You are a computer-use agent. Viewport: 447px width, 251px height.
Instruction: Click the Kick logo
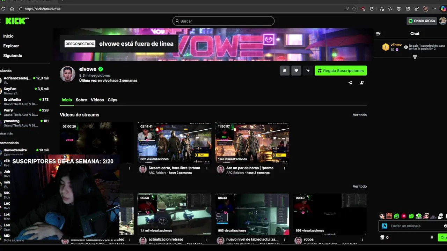coord(17,21)
